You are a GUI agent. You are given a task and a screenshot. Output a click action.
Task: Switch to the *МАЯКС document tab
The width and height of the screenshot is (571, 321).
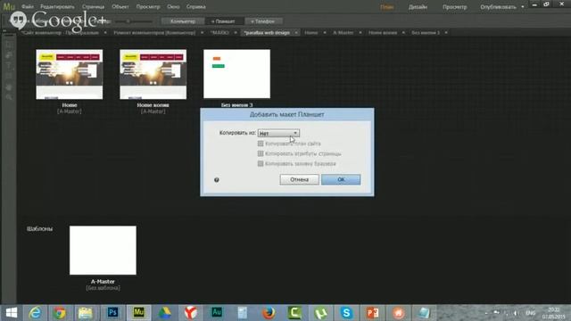click(x=219, y=33)
